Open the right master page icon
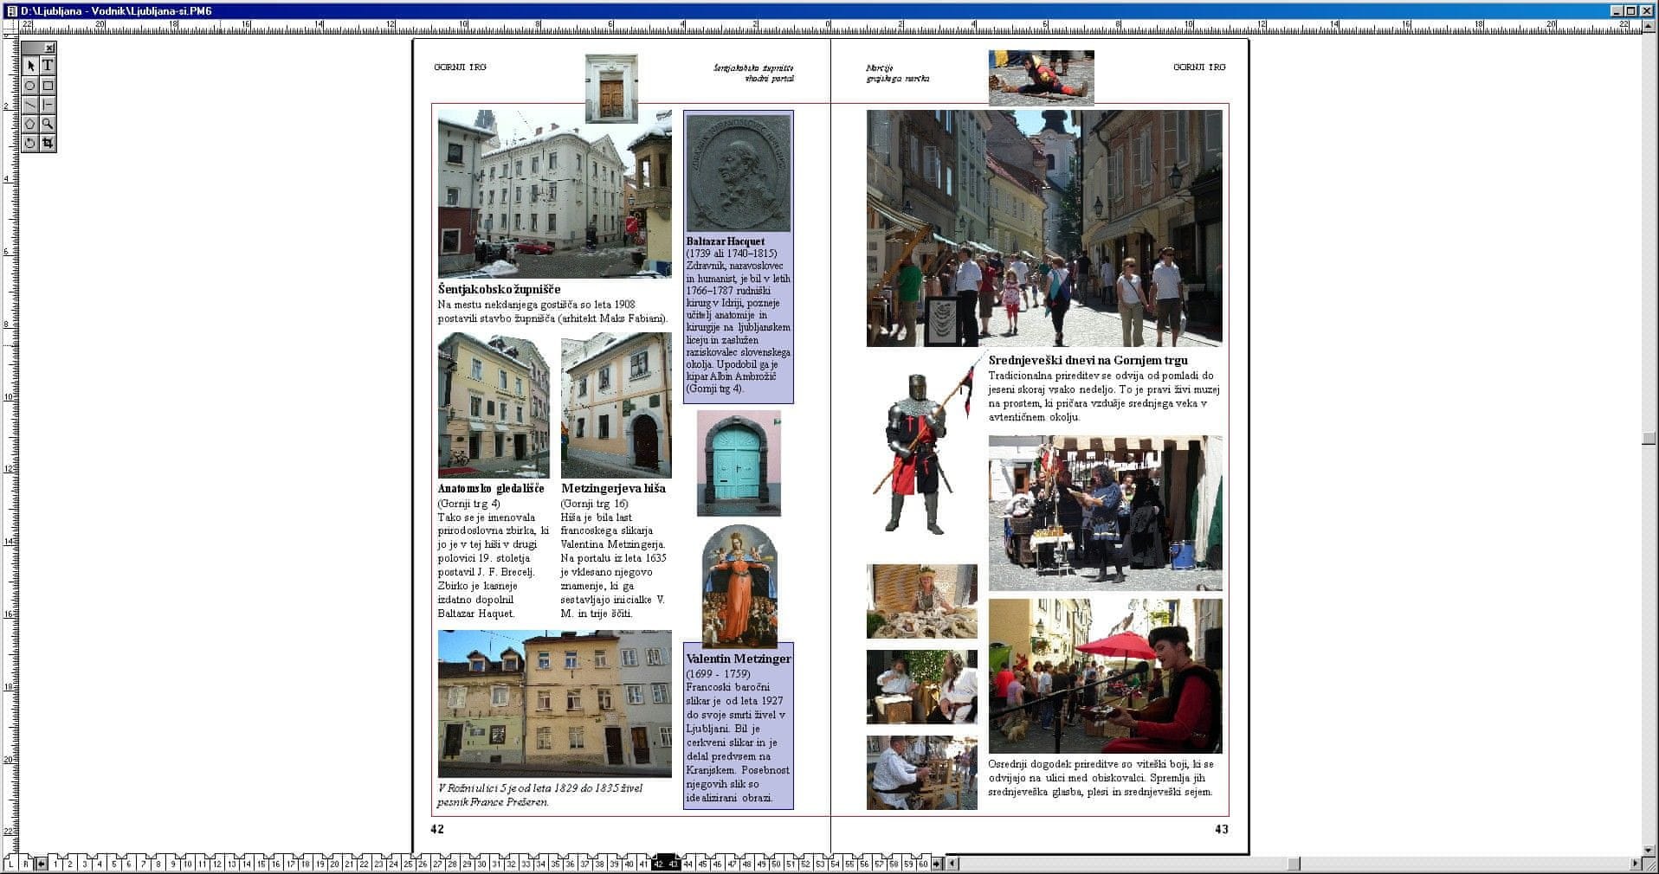Viewport: 1659px width, 874px height. pyautogui.click(x=26, y=864)
